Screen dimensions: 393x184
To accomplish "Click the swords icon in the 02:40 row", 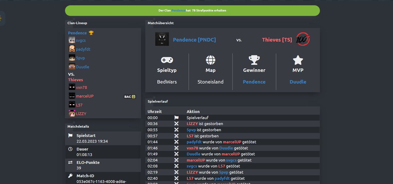I will [x=176, y=178].
